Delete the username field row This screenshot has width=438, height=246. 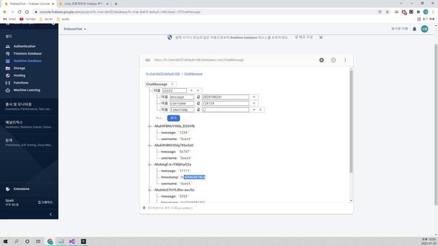pyautogui.click(x=254, y=103)
